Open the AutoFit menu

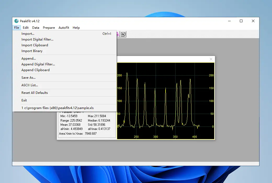pyautogui.click(x=64, y=27)
